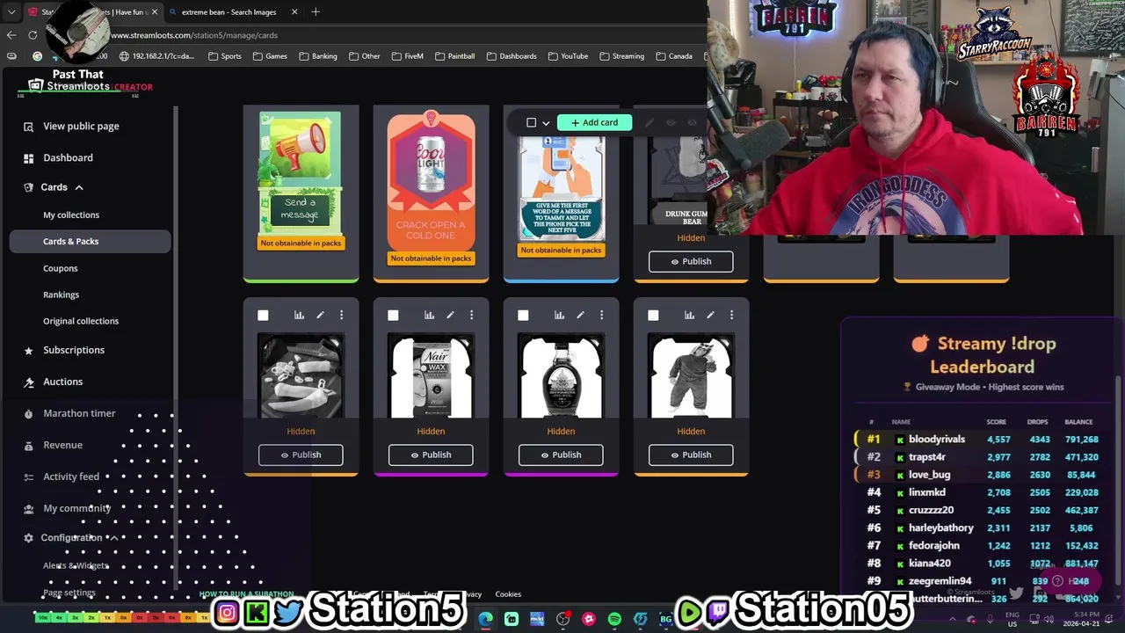The width and height of the screenshot is (1125, 633).
Task: Open more options on maple syrup card
Action: coord(601,315)
